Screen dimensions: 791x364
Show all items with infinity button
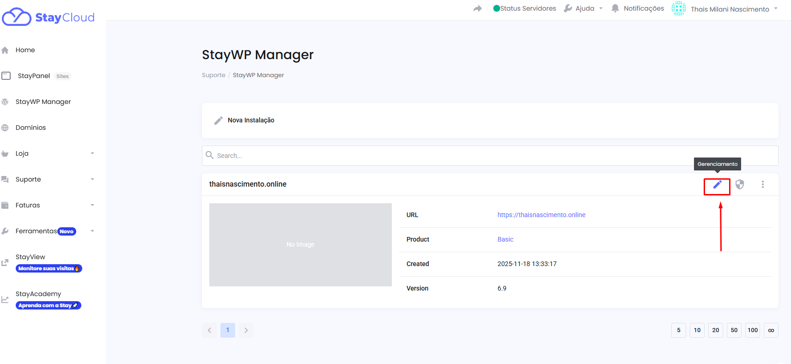[771, 330]
